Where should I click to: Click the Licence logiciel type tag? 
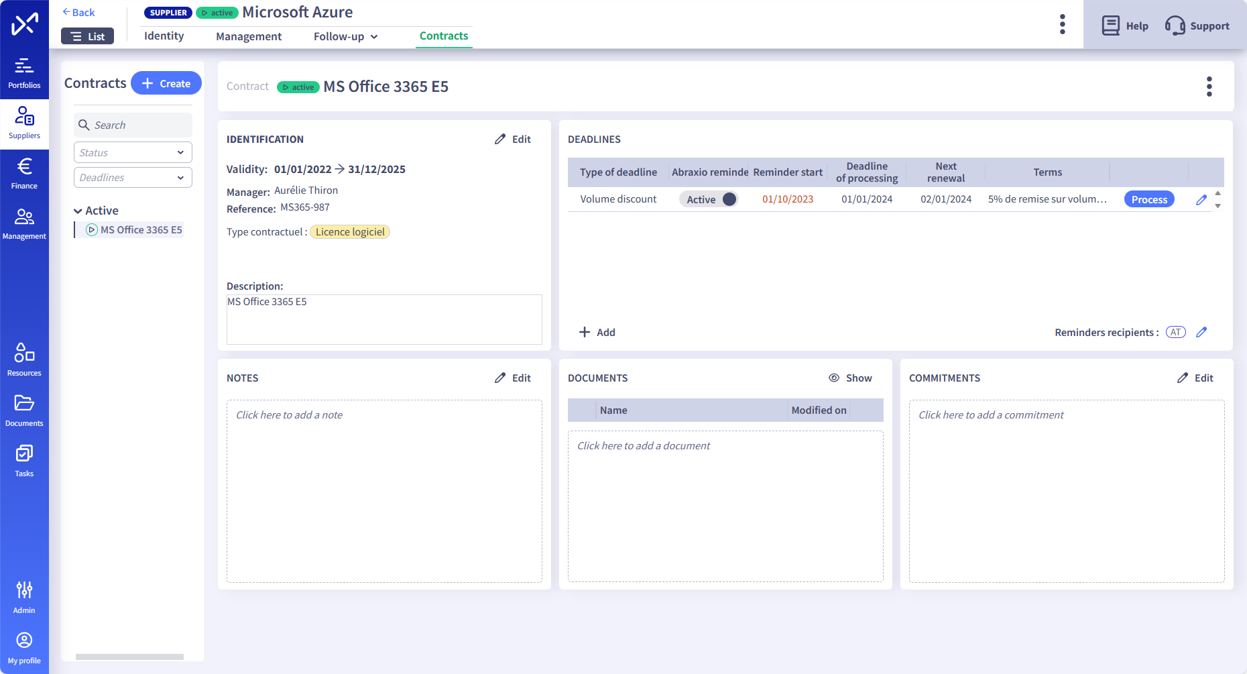pyautogui.click(x=350, y=232)
